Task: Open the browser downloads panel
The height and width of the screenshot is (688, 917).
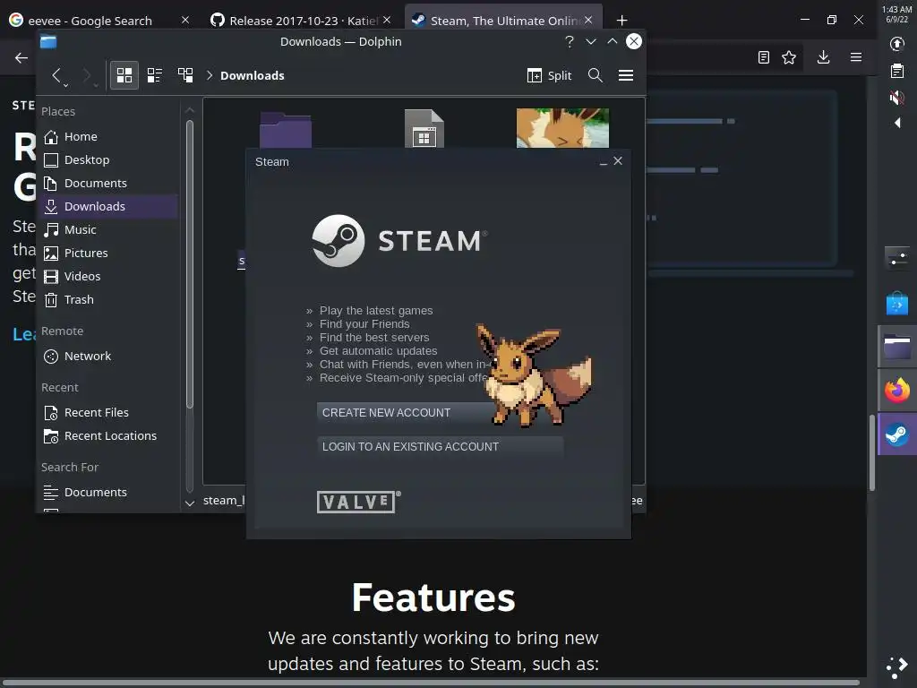Action: (824, 57)
